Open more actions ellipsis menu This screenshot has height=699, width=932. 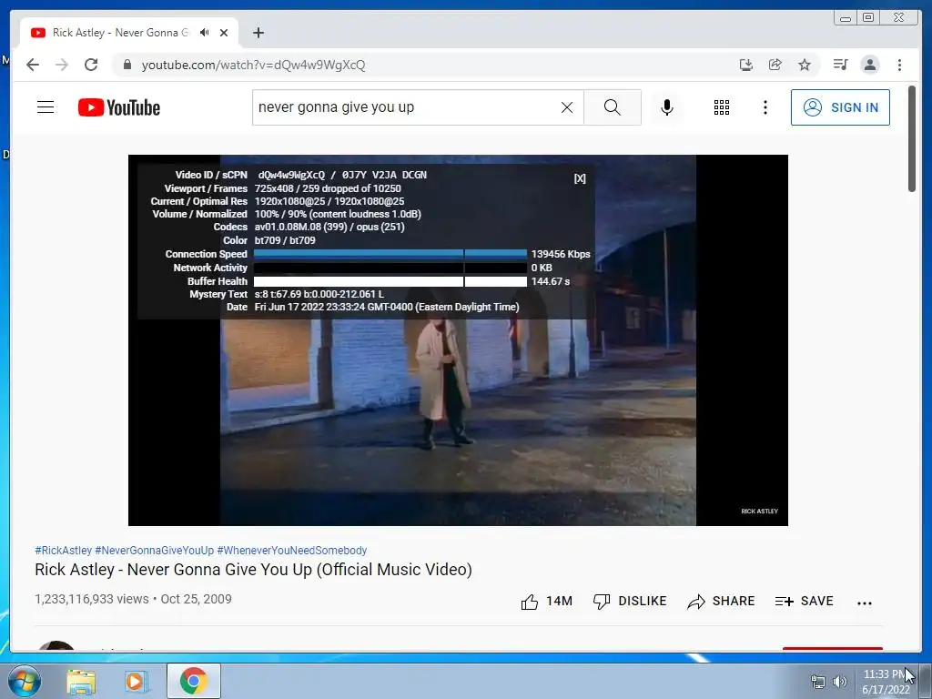(x=865, y=603)
